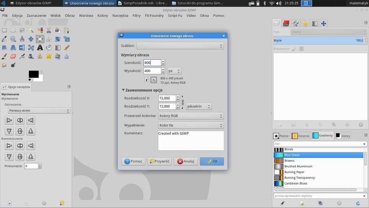Select the Text tool
The height and width of the screenshot is (208, 369).
[40, 48]
